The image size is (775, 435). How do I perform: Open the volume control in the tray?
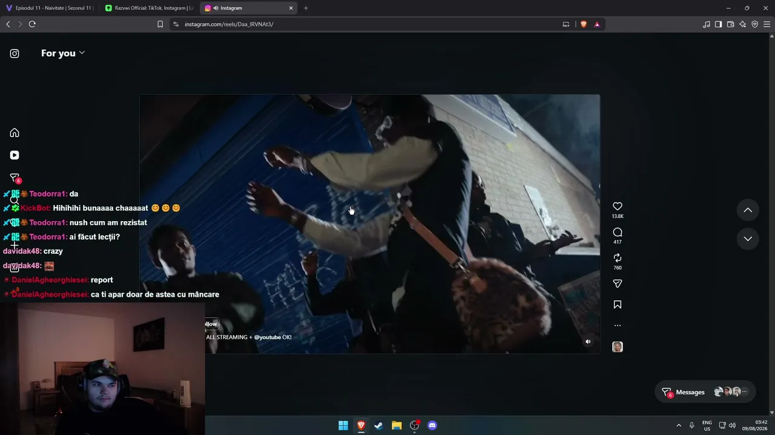[x=732, y=425]
